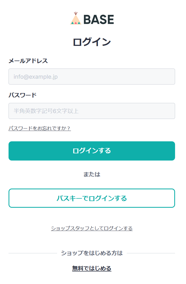Follow the 無料ではじめる link
186x284 pixels.
[92, 268]
